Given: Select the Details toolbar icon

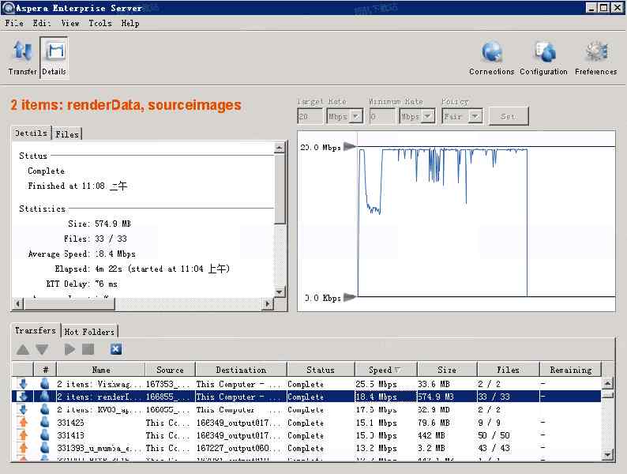Looking at the screenshot, I should click(x=54, y=57).
